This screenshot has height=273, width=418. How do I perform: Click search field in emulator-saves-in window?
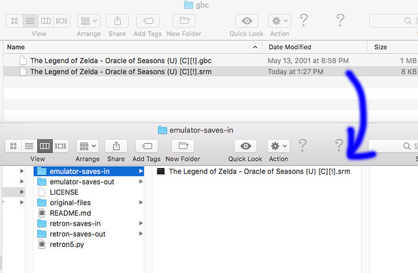coord(393,146)
